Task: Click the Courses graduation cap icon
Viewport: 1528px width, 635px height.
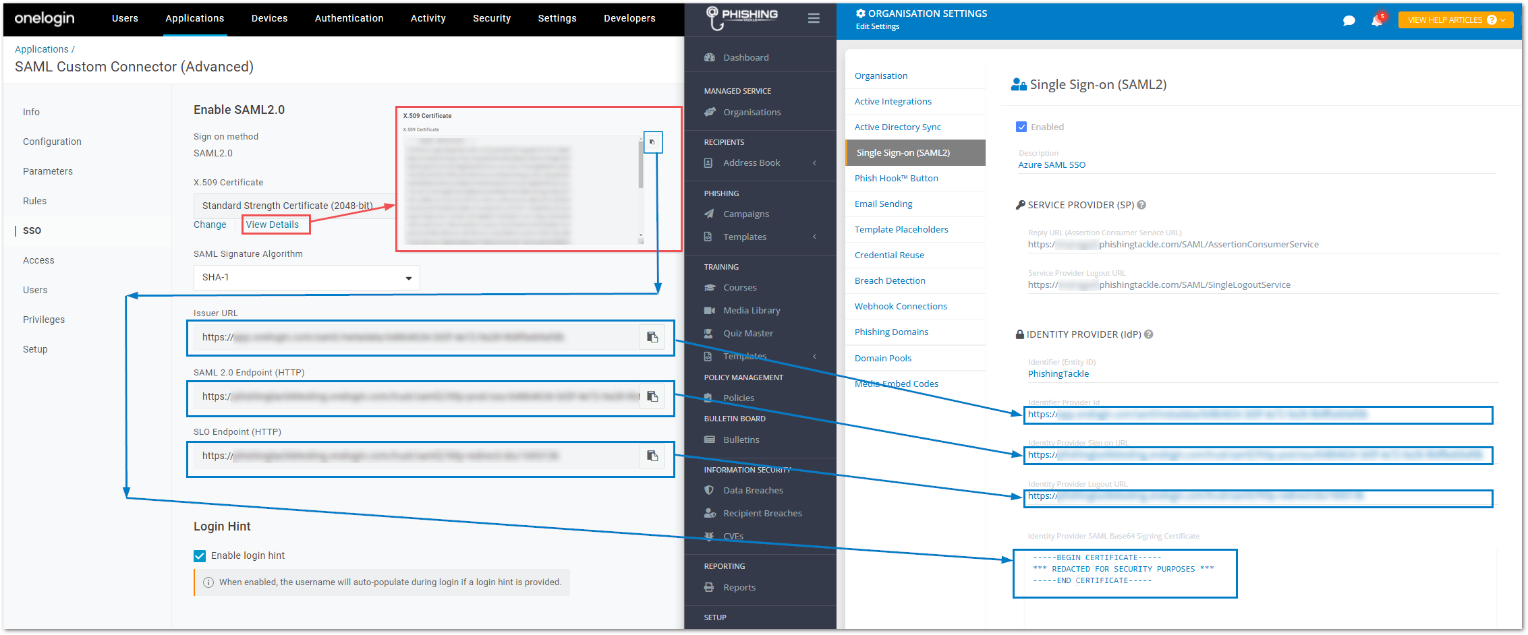Action: coord(709,287)
